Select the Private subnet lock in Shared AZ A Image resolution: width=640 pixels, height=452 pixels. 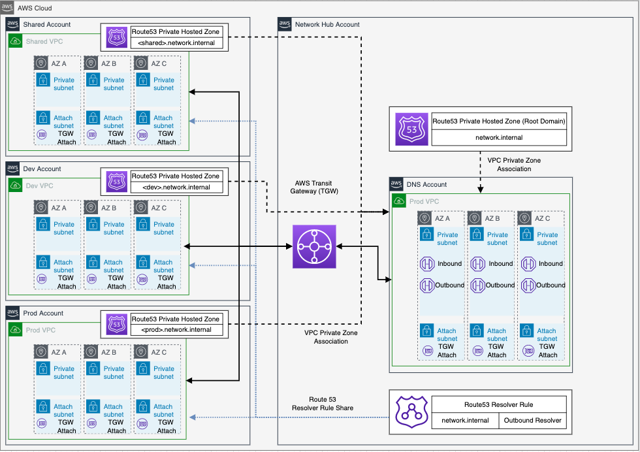(x=43, y=80)
